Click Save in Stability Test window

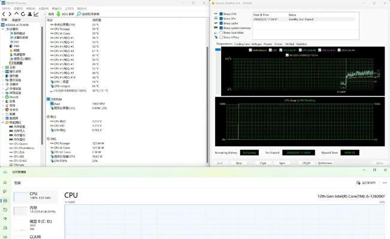pos(282,163)
